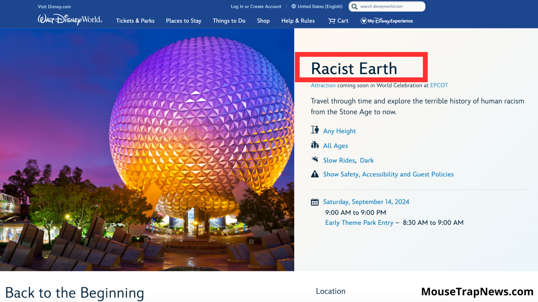Click the safety warning triangle icon
Image resolution: width=538 pixels, height=302 pixels.
(x=315, y=174)
